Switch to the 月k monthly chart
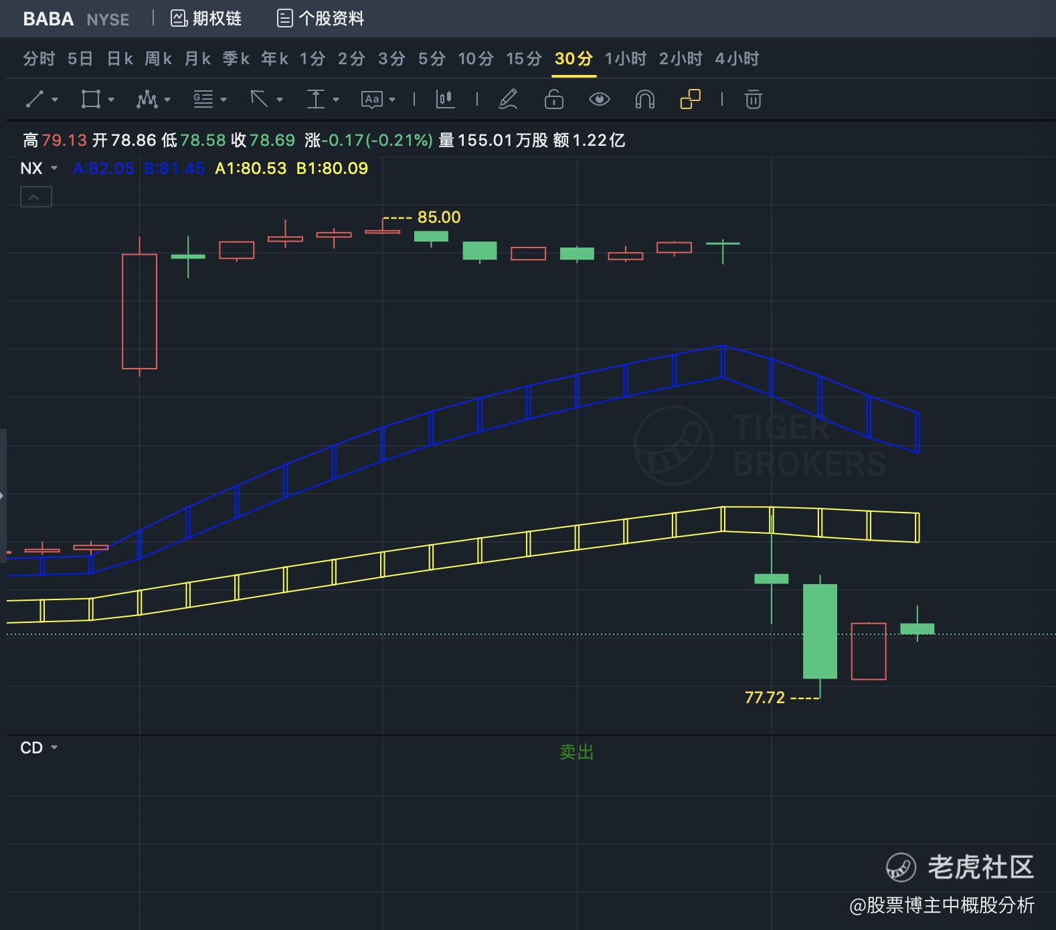The image size is (1056, 930). 197,59
